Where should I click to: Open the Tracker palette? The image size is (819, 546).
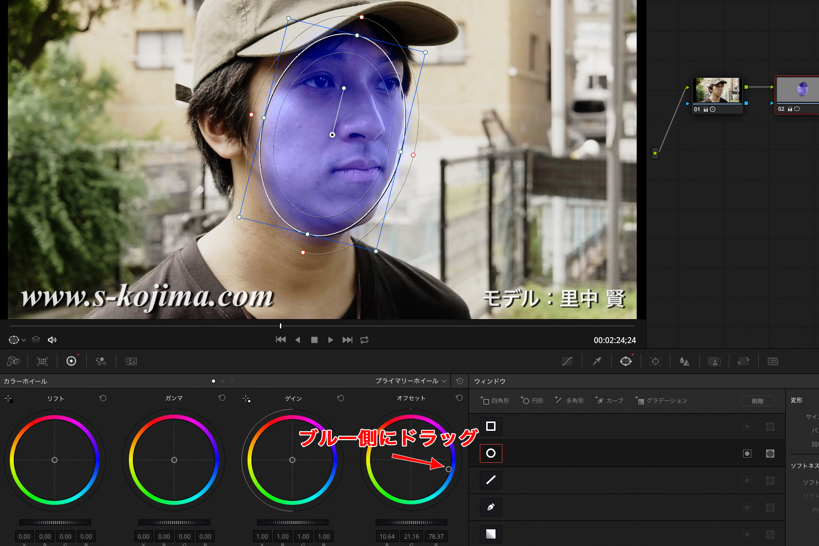pyautogui.click(x=655, y=361)
